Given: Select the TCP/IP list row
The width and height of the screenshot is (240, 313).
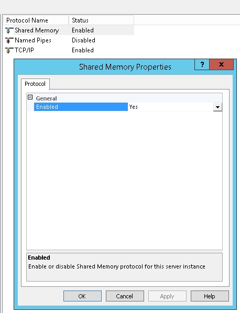Looking at the screenshot, I should point(69,50).
